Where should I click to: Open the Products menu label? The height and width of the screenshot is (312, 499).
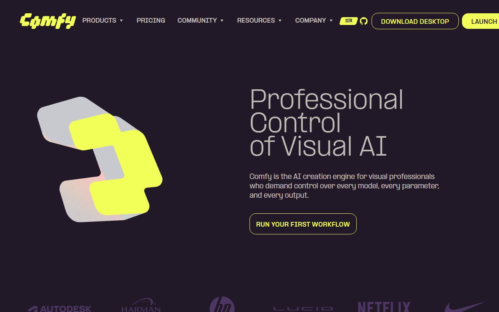(x=99, y=20)
